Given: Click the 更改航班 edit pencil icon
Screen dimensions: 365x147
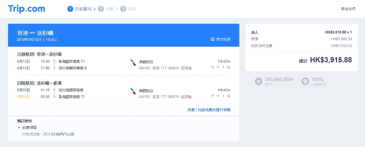Looking at the screenshot, I should [212, 39].
